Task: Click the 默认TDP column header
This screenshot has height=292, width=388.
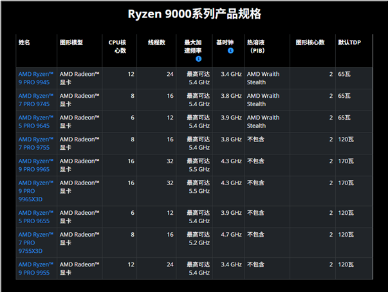Action: [x=349, y=42]
